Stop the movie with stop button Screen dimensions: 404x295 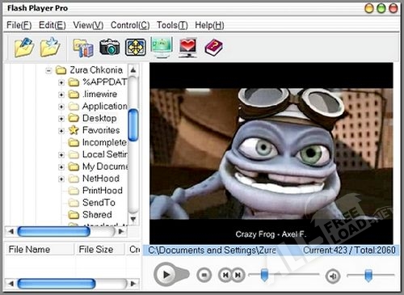click(204, 275)
